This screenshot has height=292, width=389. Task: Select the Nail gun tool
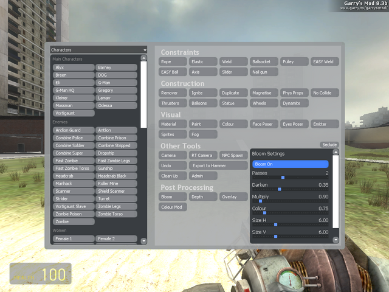pos(264,72)
